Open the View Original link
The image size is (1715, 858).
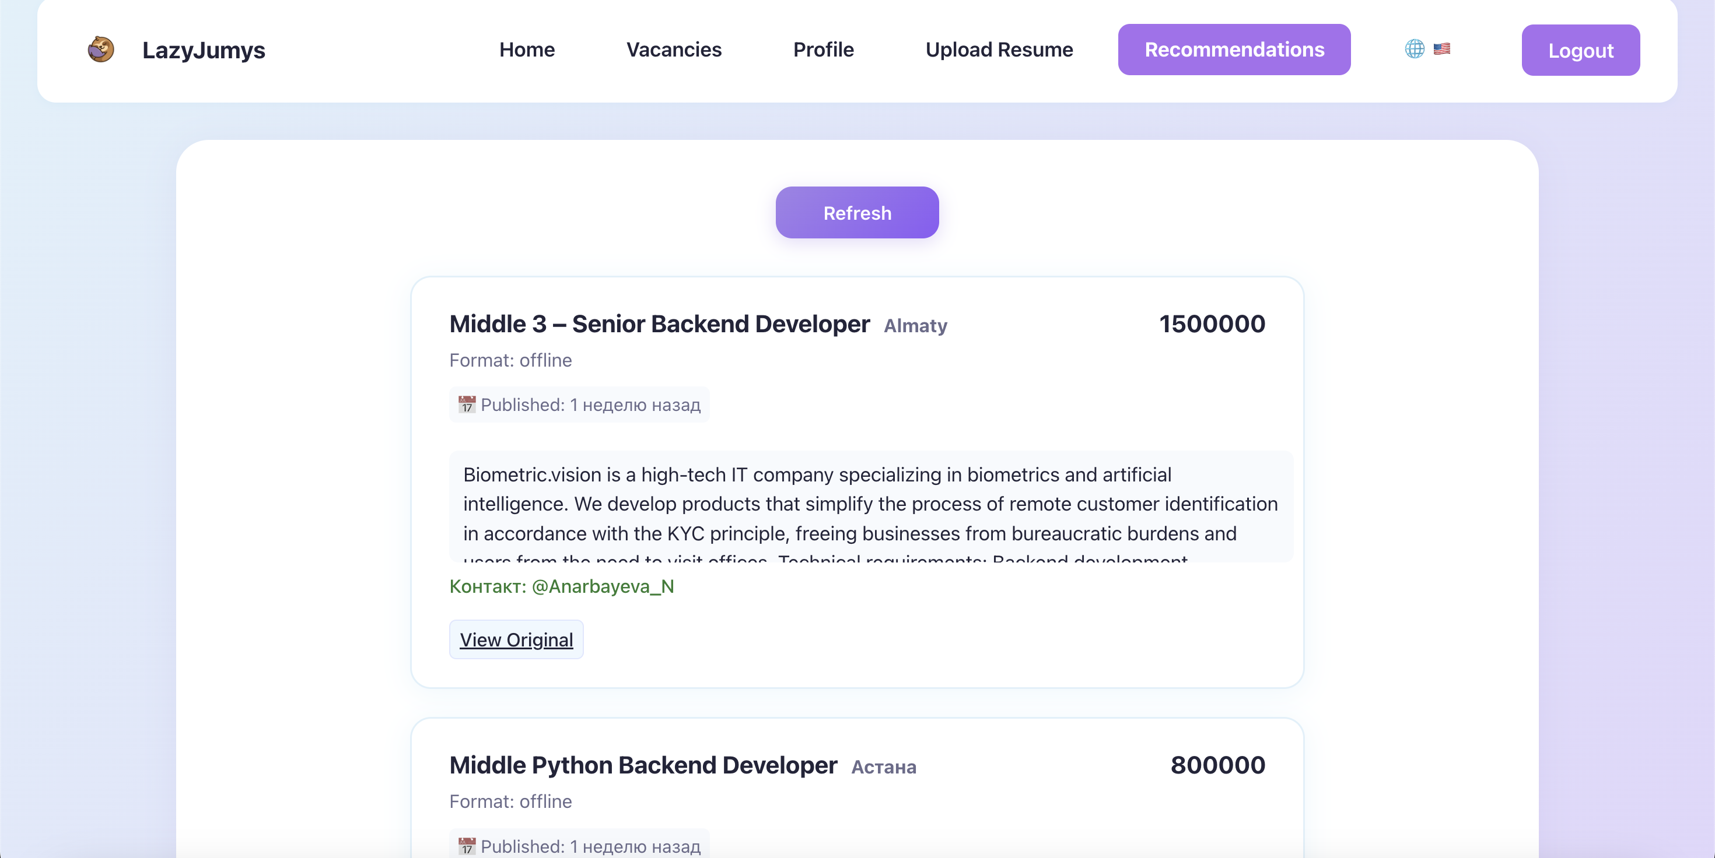[516, 639]
